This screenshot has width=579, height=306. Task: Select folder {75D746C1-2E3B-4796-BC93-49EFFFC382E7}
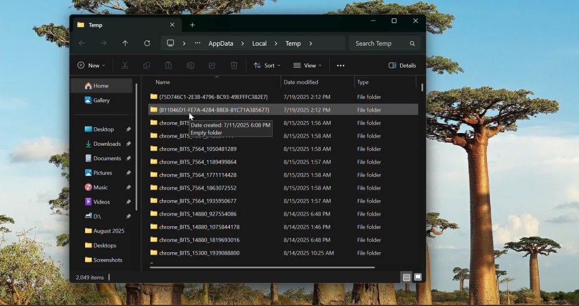click(283, 97)
